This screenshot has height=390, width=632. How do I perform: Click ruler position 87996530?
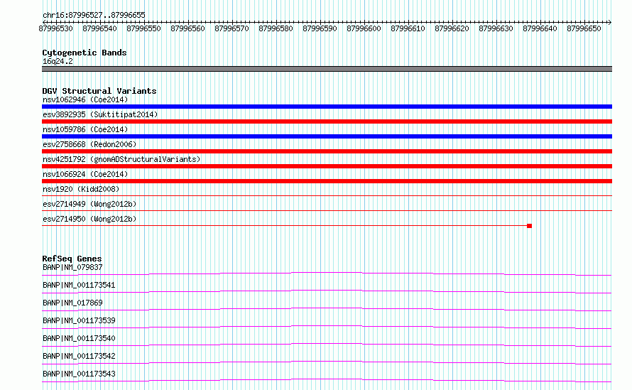55,28
